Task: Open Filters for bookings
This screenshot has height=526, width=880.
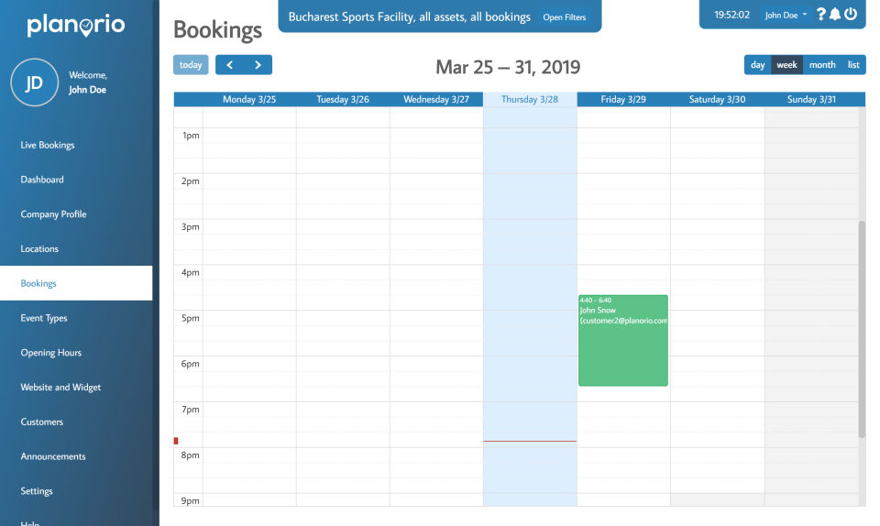Action: (x=565, y=17)
